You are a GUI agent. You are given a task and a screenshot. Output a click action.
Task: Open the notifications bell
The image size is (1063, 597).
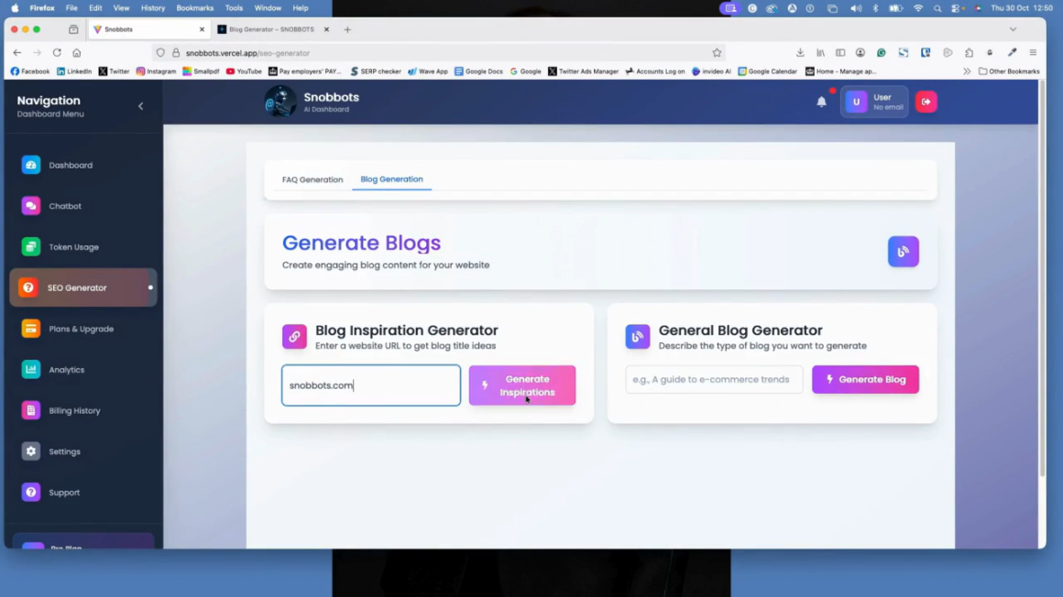(x=822, y=102)
